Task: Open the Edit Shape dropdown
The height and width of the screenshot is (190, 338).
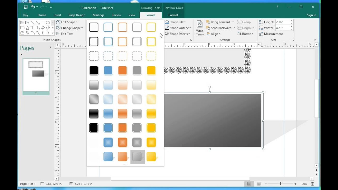Action: coord(67,22)
